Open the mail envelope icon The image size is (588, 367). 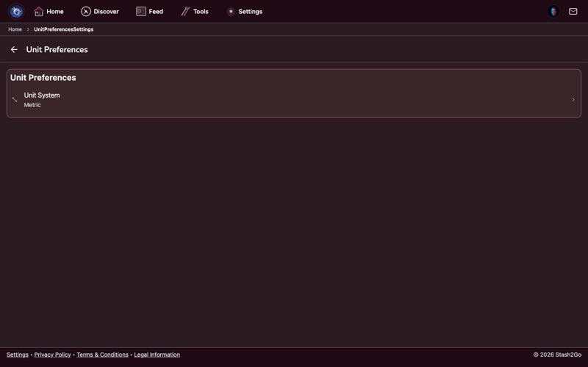click(x=573, y=12)
